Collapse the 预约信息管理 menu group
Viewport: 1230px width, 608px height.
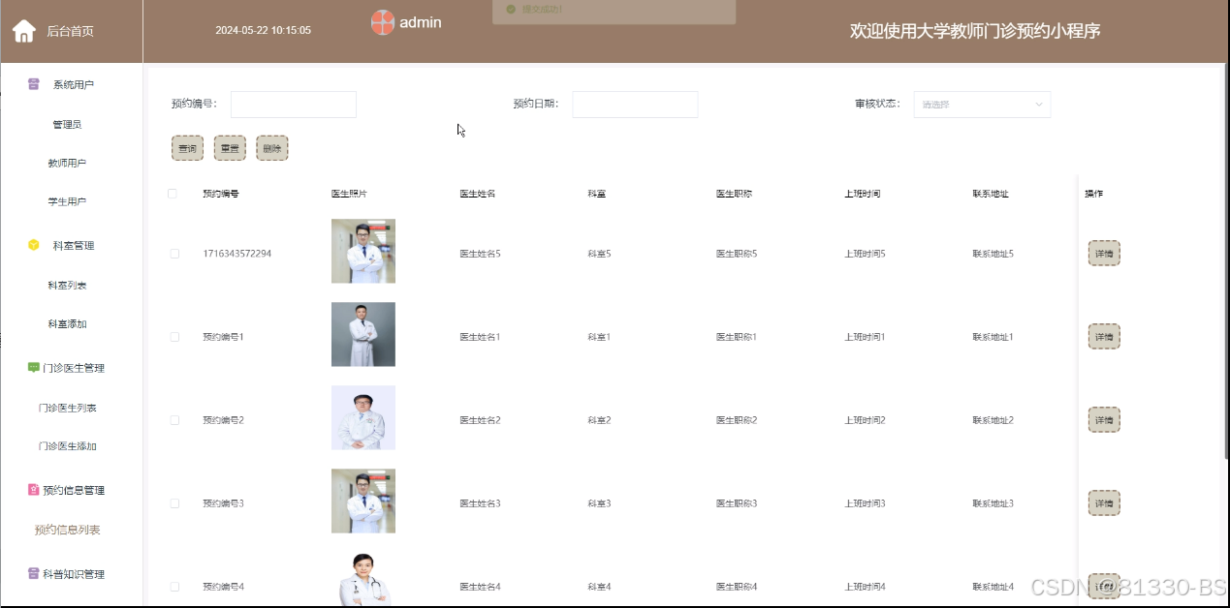pos(72,491)
